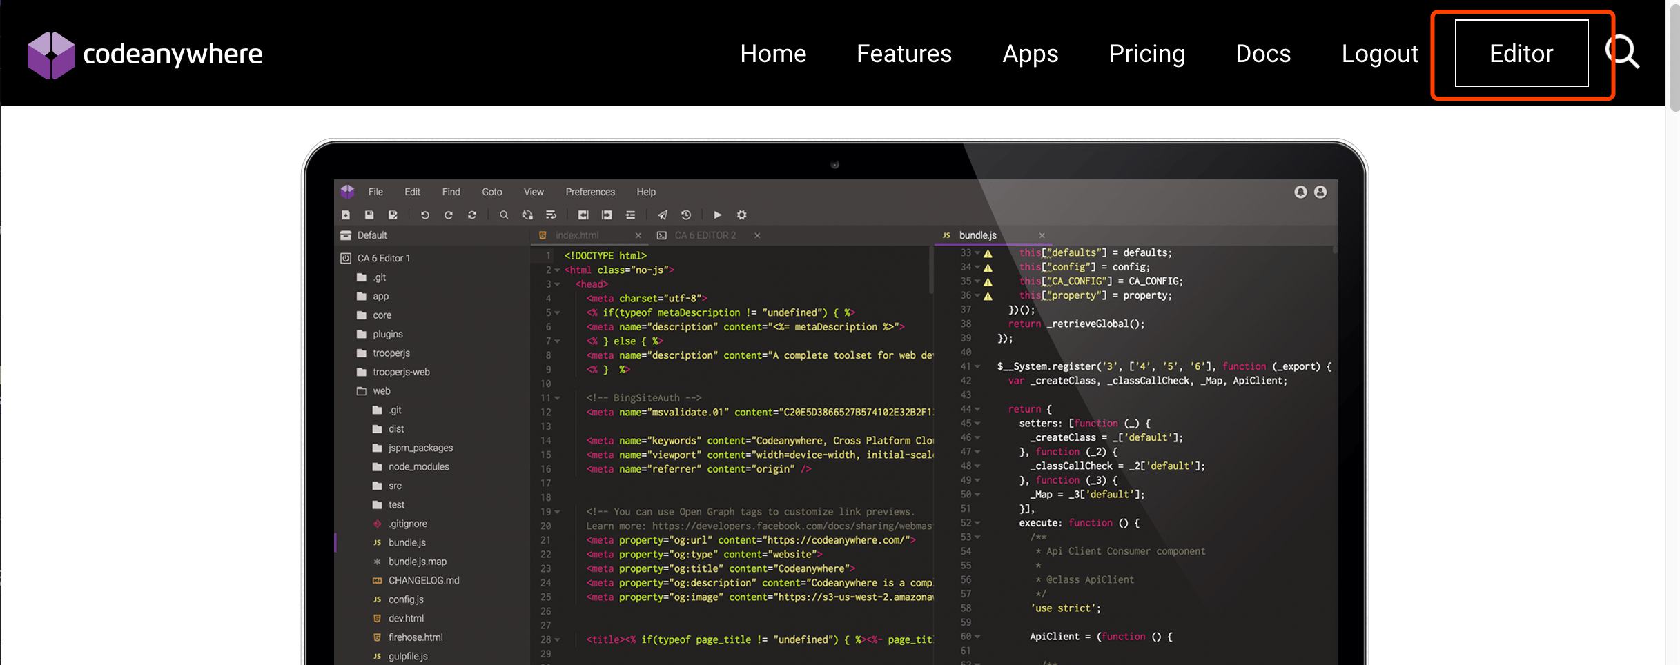The width and height of the screenshot is (1680, 665).
Task: Click the notification bell icon in editor
Action: (1300, 192)
